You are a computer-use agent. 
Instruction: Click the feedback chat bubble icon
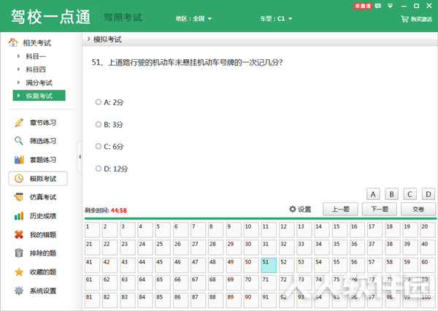coord(378,6)
